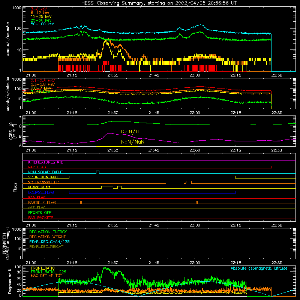Click the FRONT_RATIO legend label
This screenshot has height=300, width=300.
click(x=43, y=268)
